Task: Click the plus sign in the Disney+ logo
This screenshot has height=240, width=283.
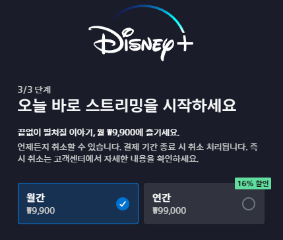Action: (185, 43)
